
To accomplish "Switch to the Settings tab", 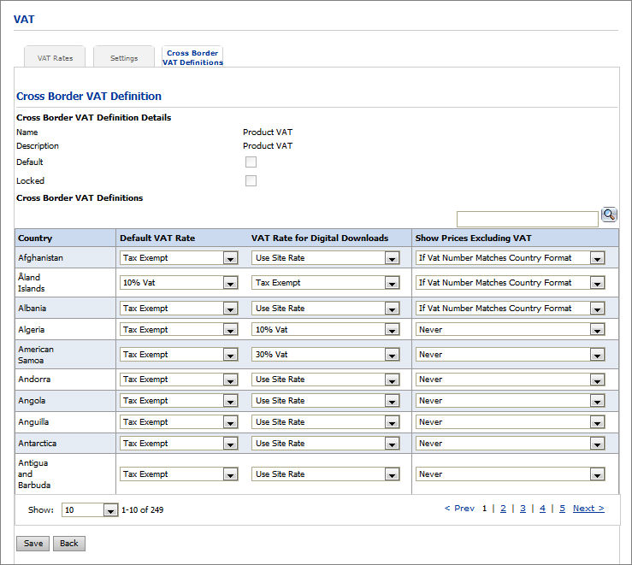I will click(124, 58).
